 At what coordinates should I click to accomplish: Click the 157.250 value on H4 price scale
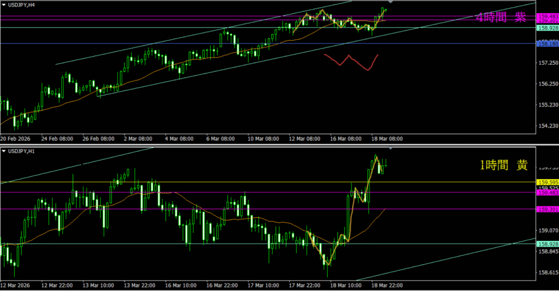547,63
